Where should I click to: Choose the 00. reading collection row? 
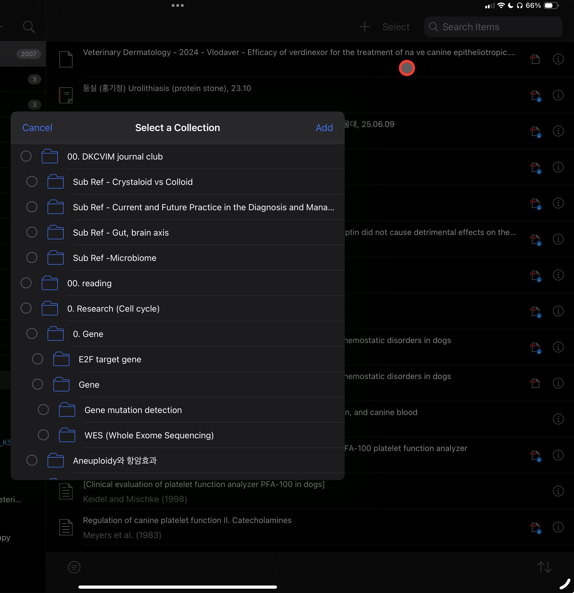[89, 283]
